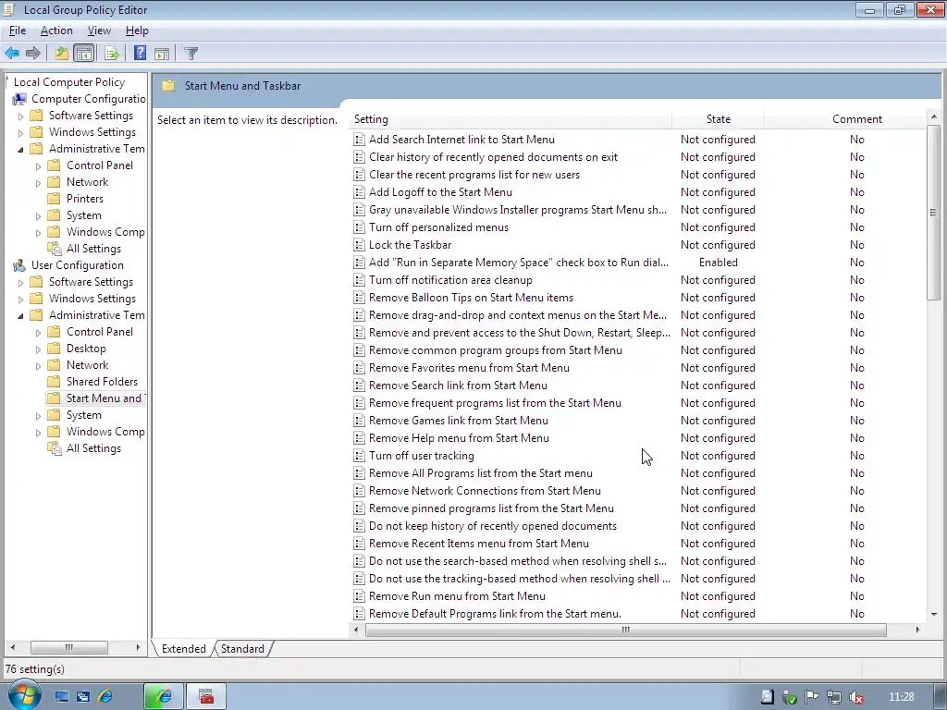The width and height of the screenshot is (947, 710).
Task: Open Internet Explorer pinned taskbar icon
Action: click(105, 696)
